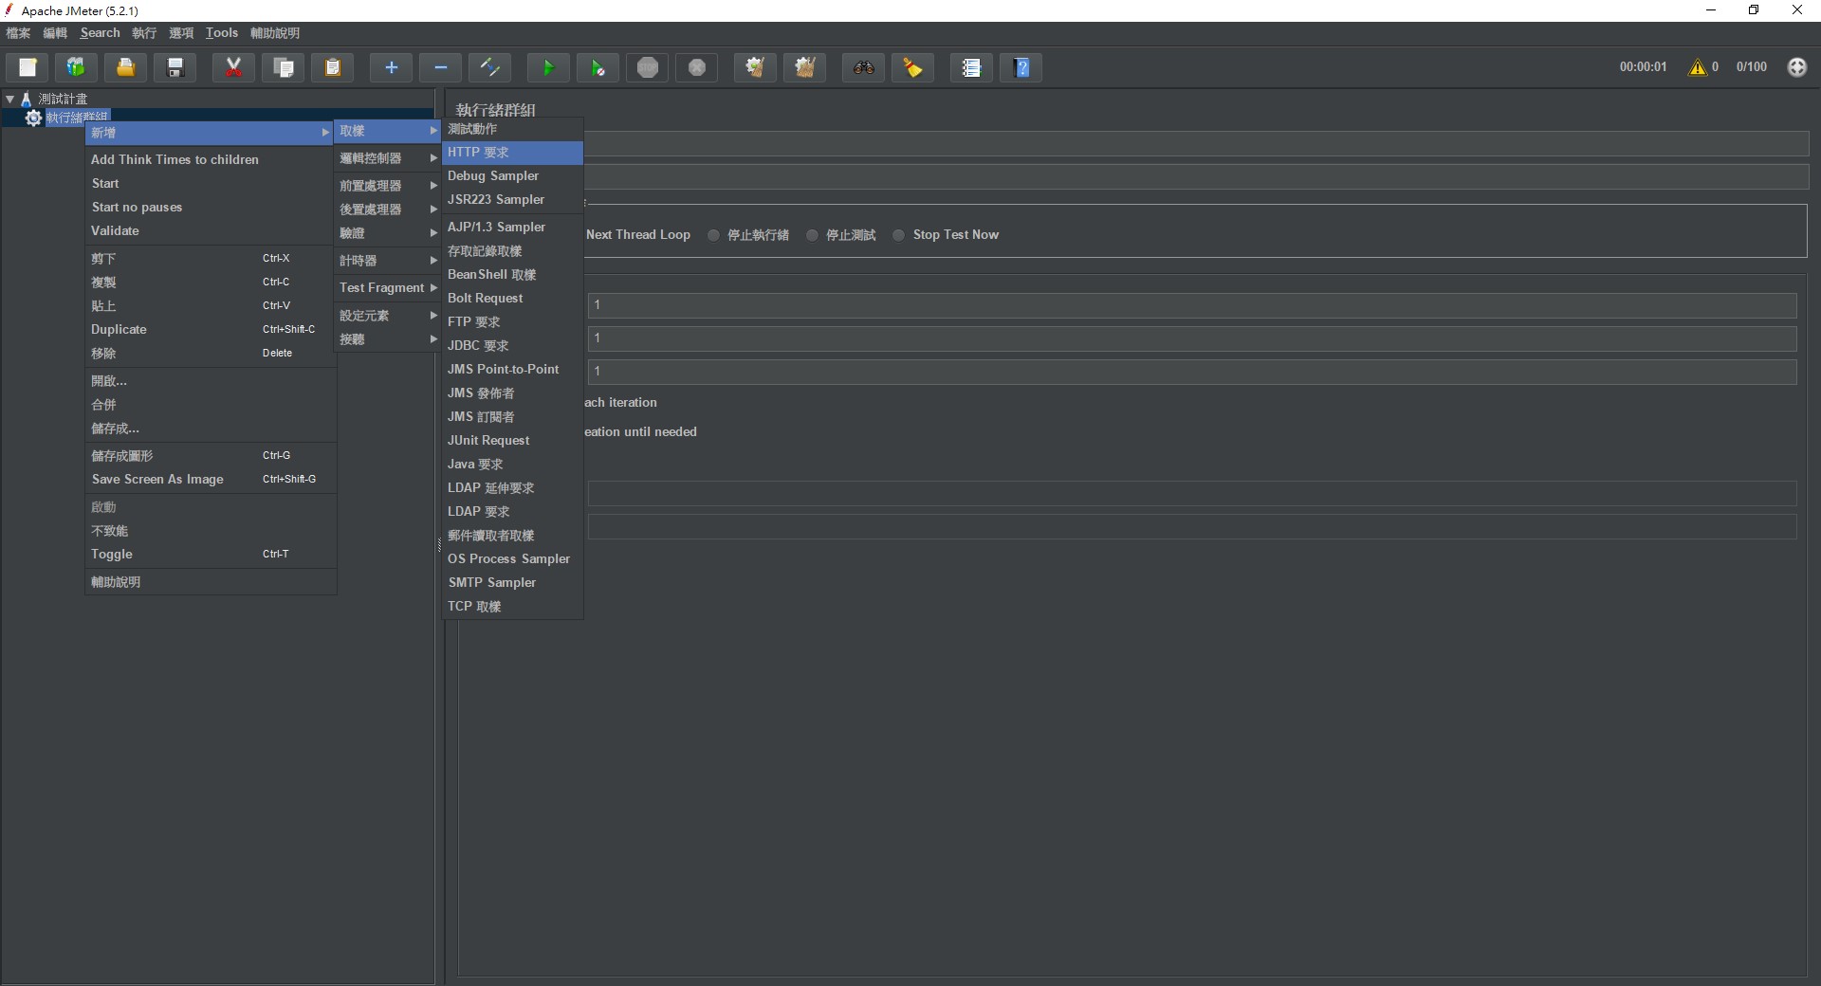
Task: Click the blue Help question icon
Action: pyautogui.click(x=1021, y=67)
